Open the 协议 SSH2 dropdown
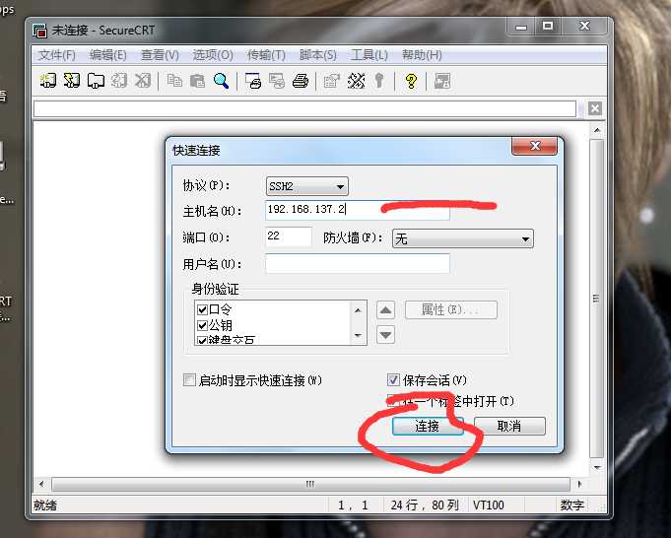This screenshot has width=671, height=538. point(306,186)
